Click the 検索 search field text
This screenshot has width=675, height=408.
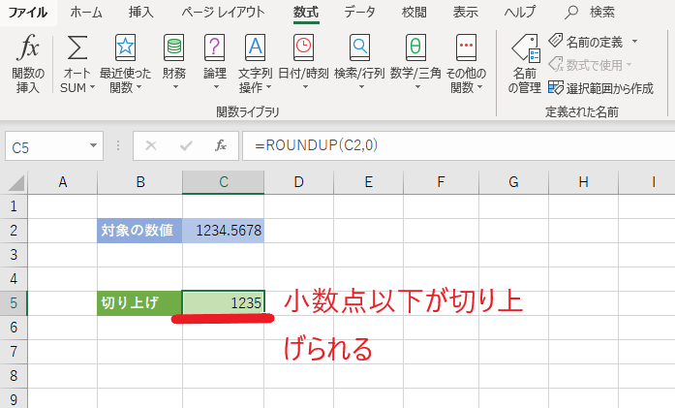(601, 12)
